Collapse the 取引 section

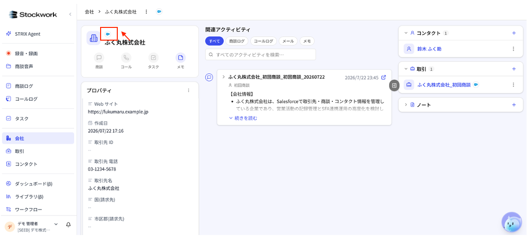tap(406, 69)
